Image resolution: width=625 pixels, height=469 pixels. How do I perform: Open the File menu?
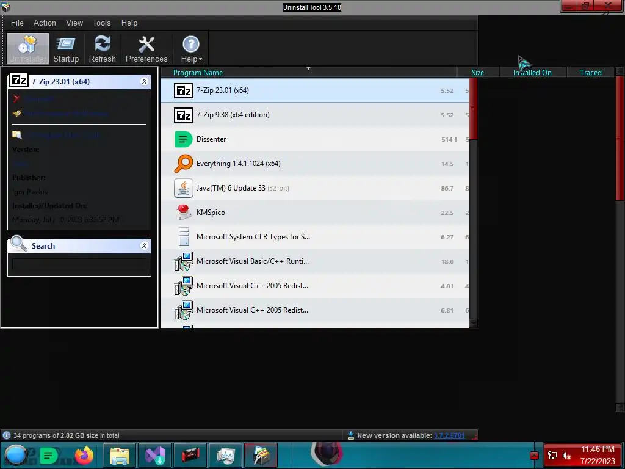17,23
